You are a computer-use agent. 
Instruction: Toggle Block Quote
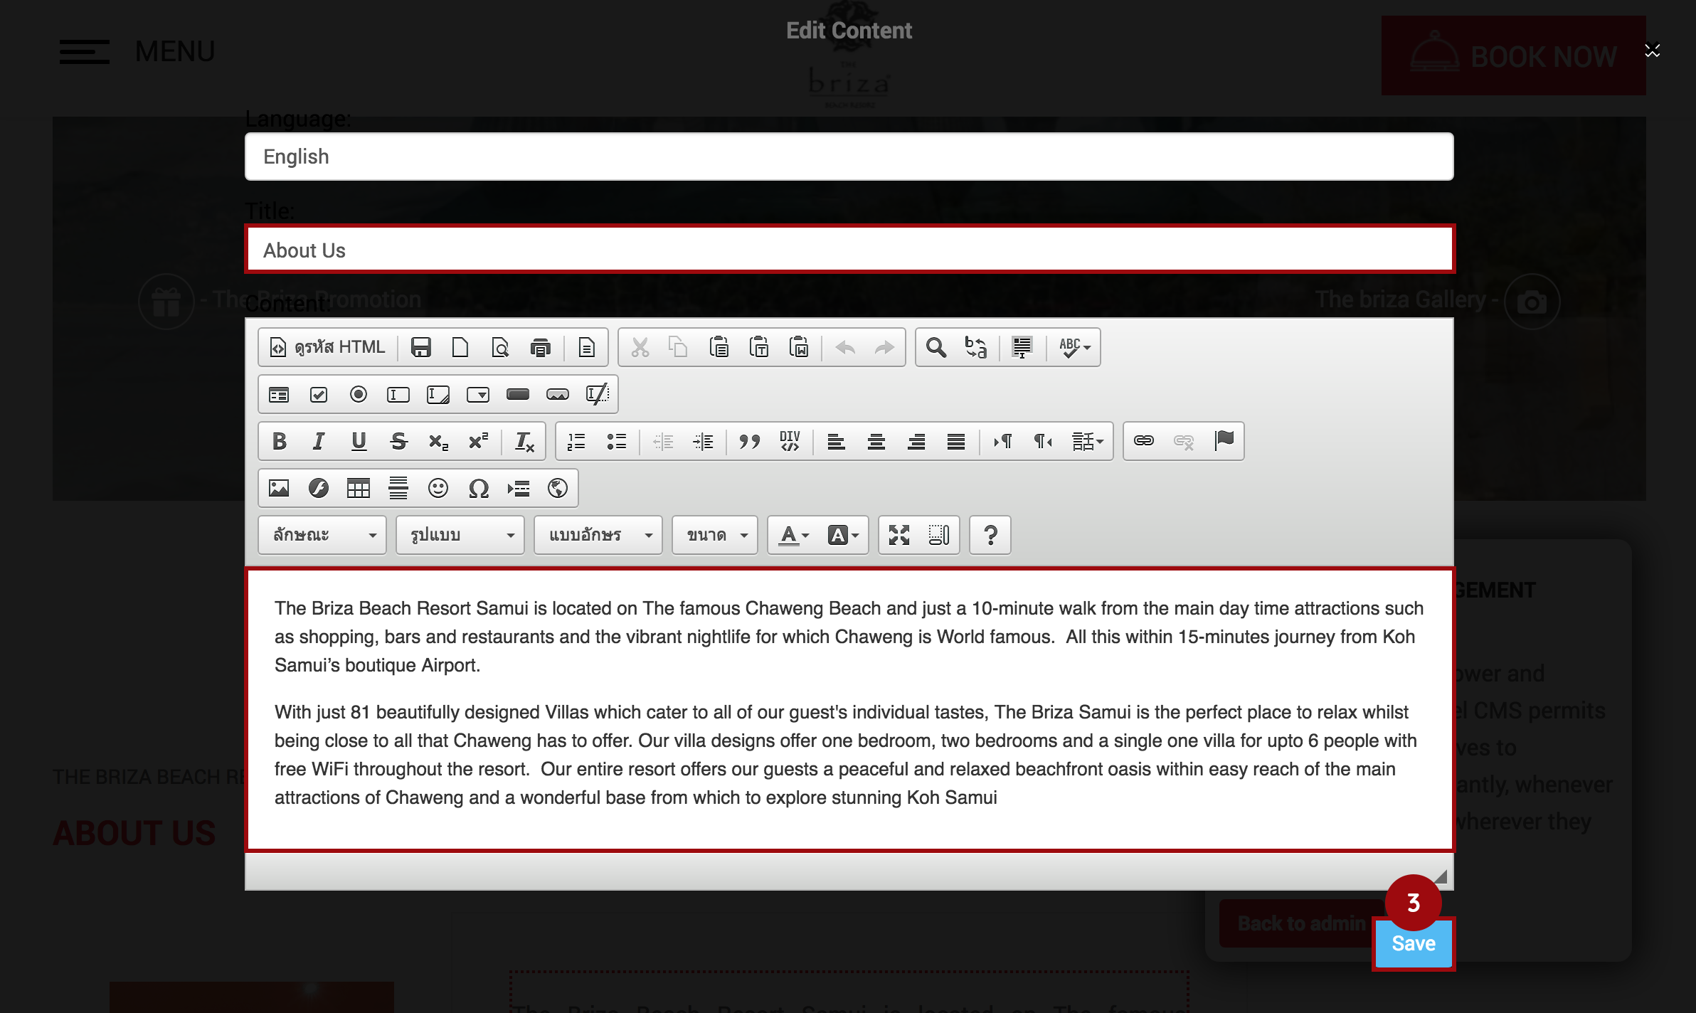tap(749, 441)
